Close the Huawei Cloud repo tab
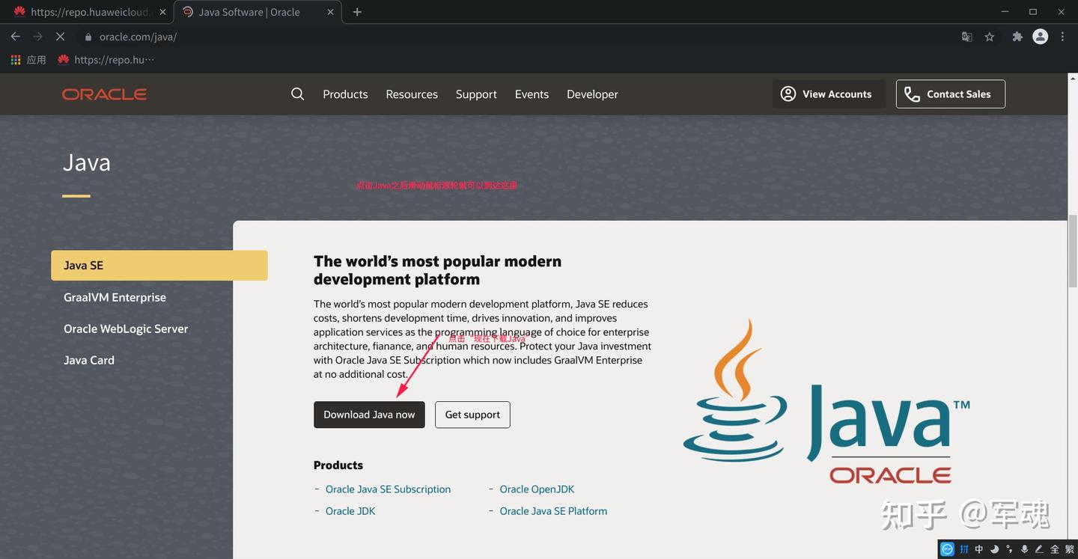1078x559 pixels. click(162, 12)
